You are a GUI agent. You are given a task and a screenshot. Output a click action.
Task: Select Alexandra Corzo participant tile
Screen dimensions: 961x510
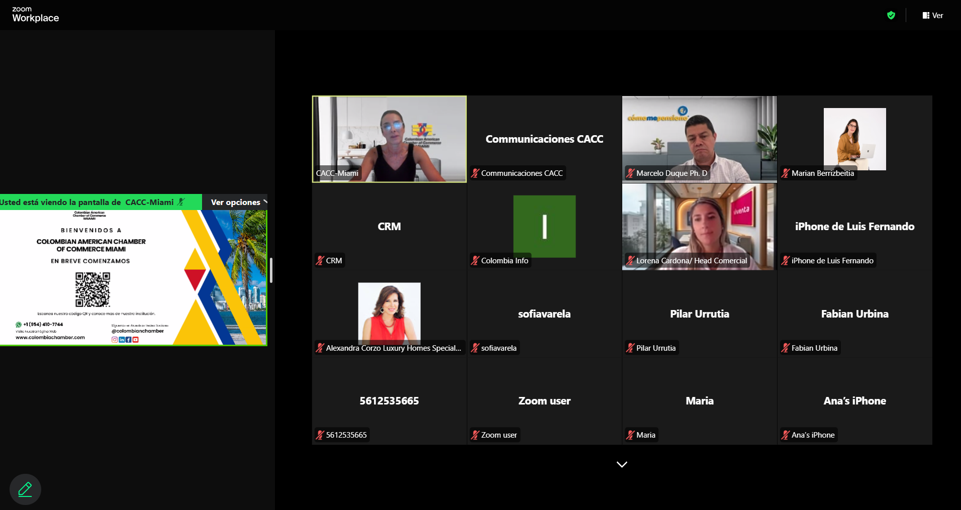389,314
